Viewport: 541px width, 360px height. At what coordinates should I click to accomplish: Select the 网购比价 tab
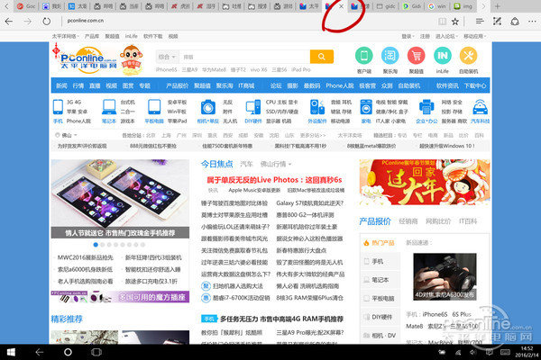point(438,221)
